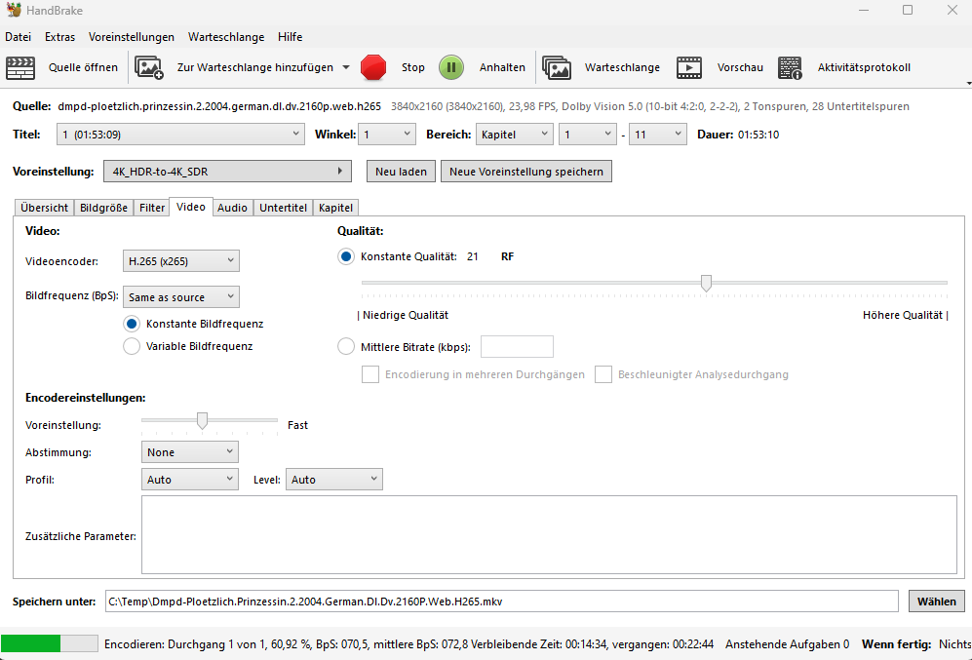The height and width of the screenshot is (660, 972).
Task: Open the Warteschlange menu
Action: click(x=226, y=37)
